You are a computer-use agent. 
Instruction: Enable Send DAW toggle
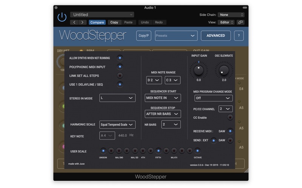point(230,140)
